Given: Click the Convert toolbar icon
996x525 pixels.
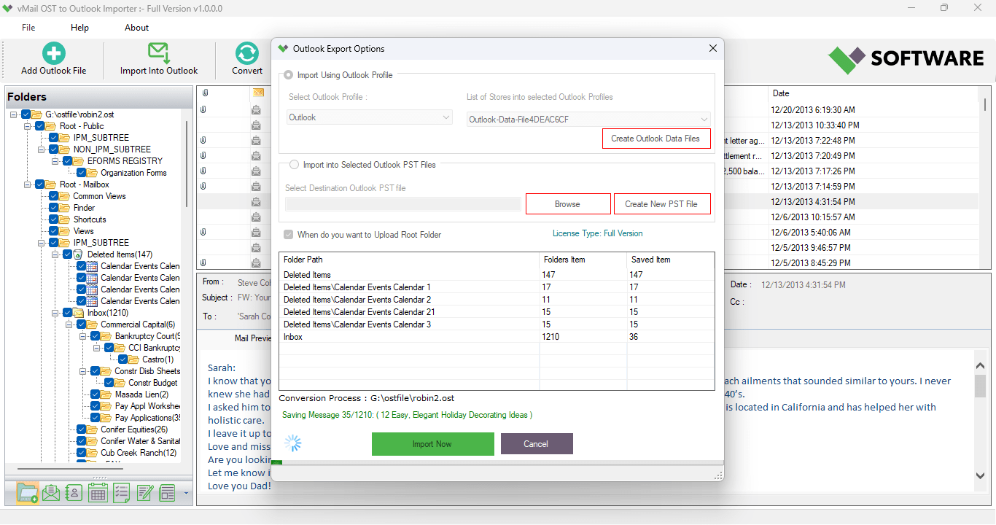Looking at the screenshot, I should click(247, 52).
